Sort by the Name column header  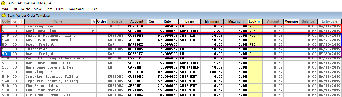(58, 21)
